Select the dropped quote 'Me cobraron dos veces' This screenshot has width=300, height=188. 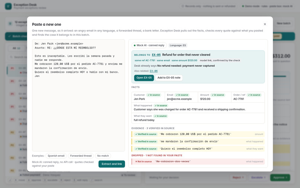(173, 162)
